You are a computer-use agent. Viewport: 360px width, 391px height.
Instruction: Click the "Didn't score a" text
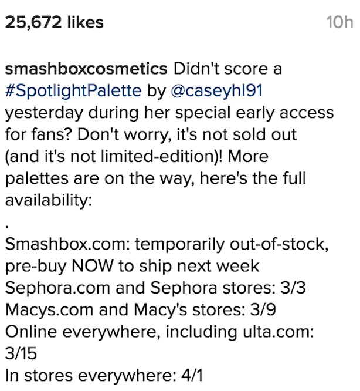tap(227, 69)
